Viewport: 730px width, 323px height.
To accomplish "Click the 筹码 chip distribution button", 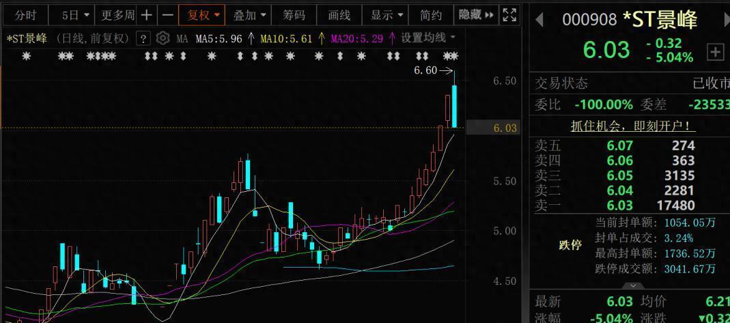I will (294, 15).
